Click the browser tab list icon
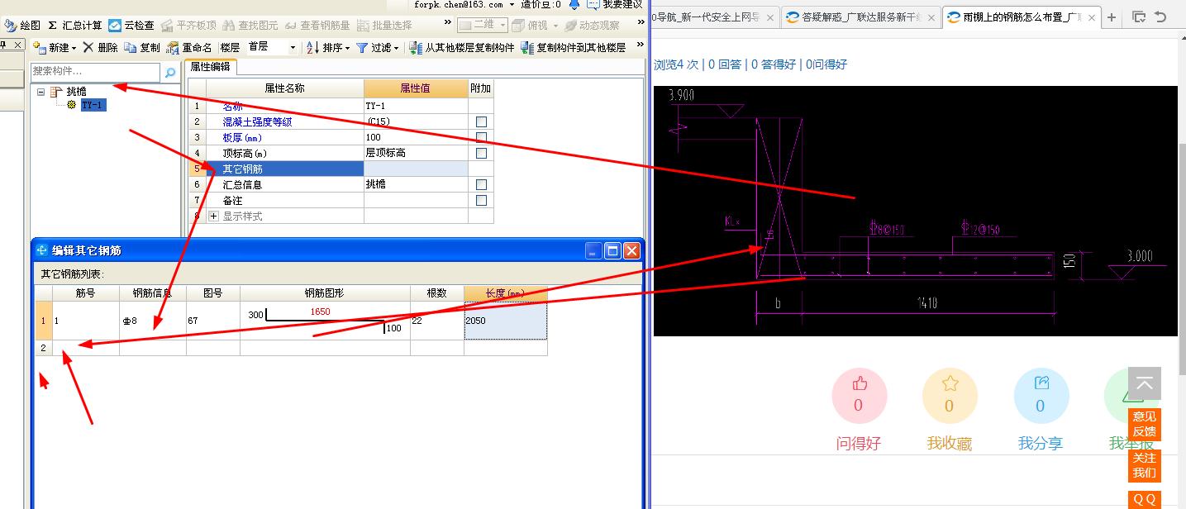 click(1139, 17)
